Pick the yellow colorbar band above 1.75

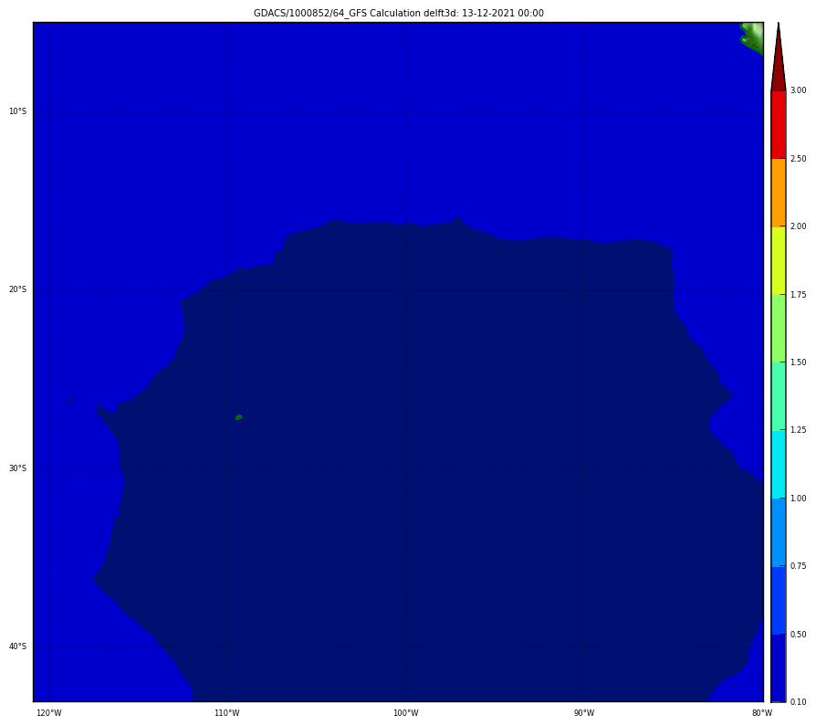point(778,260)
